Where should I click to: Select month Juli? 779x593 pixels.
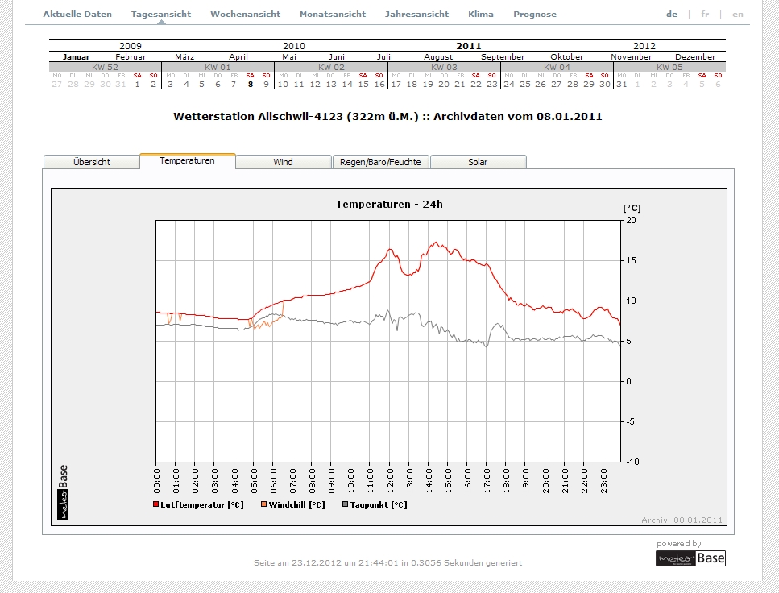coord(383,56)
